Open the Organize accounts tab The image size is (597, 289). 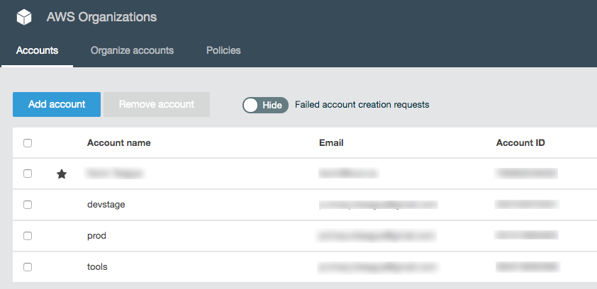132,50
